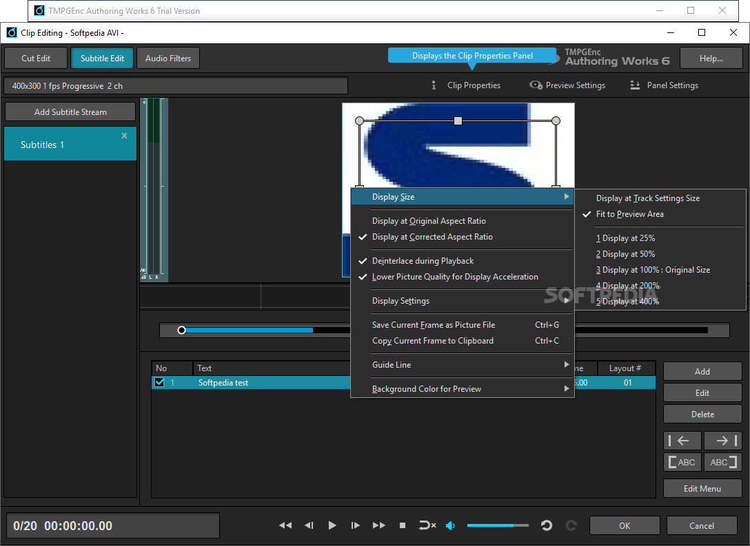This screenshot has width=750, height=546.
Task: Click the left bracket ABC button
Action: click(682, 462)
